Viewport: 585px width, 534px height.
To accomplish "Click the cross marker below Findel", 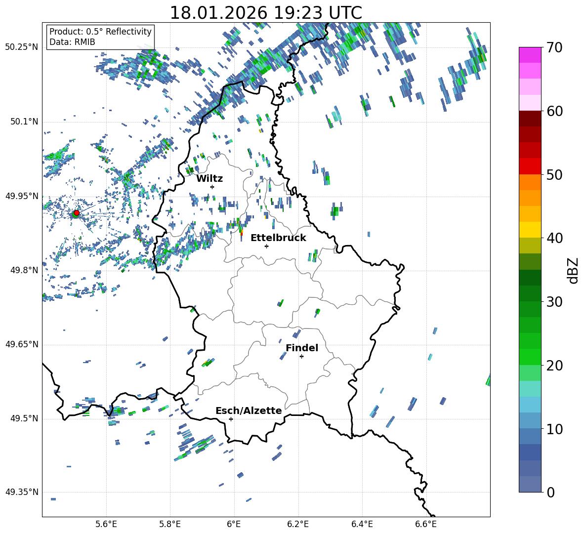I will click(301, 356).
